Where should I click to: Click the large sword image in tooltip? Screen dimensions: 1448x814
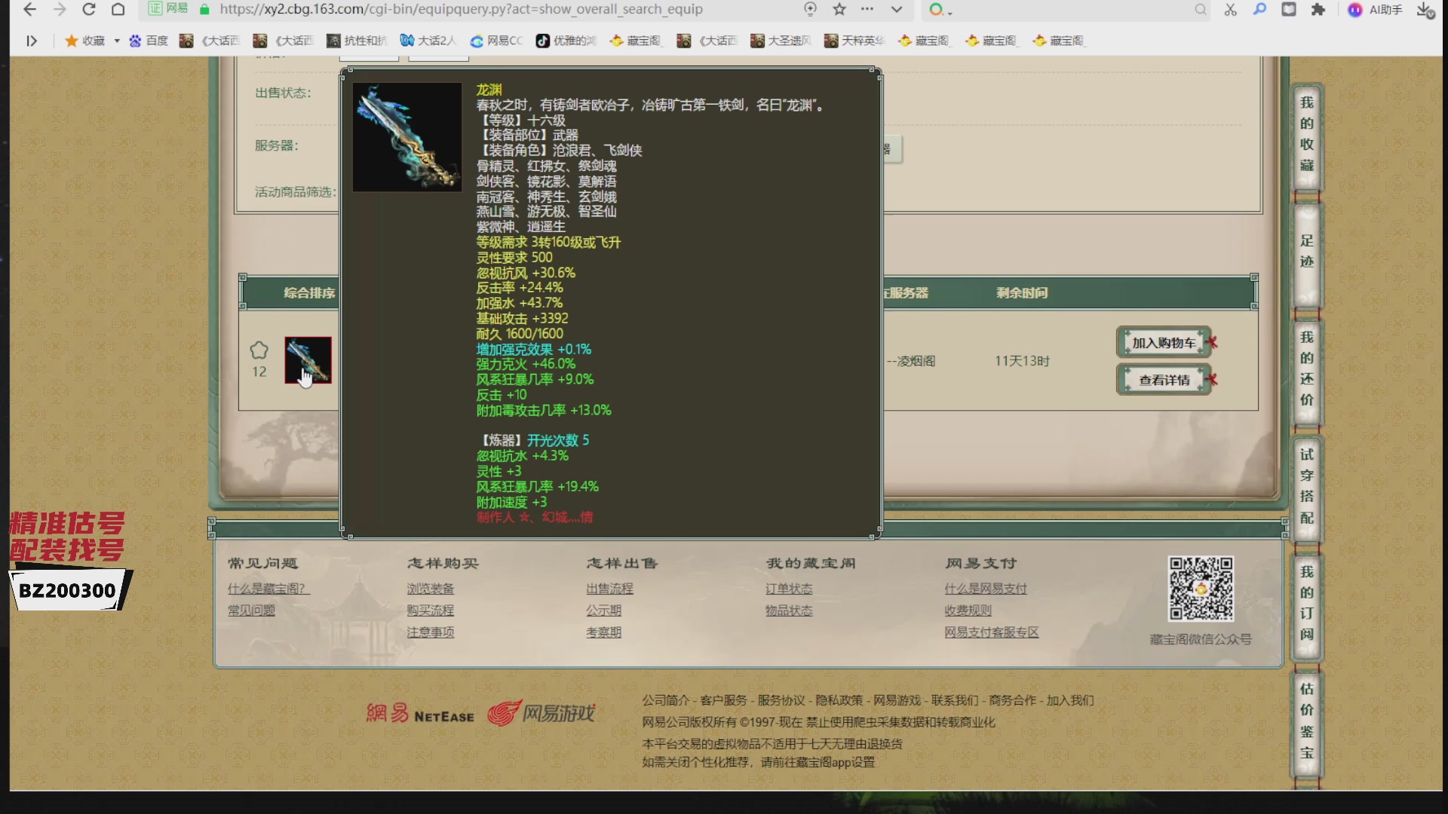click(x=407, y=136)
